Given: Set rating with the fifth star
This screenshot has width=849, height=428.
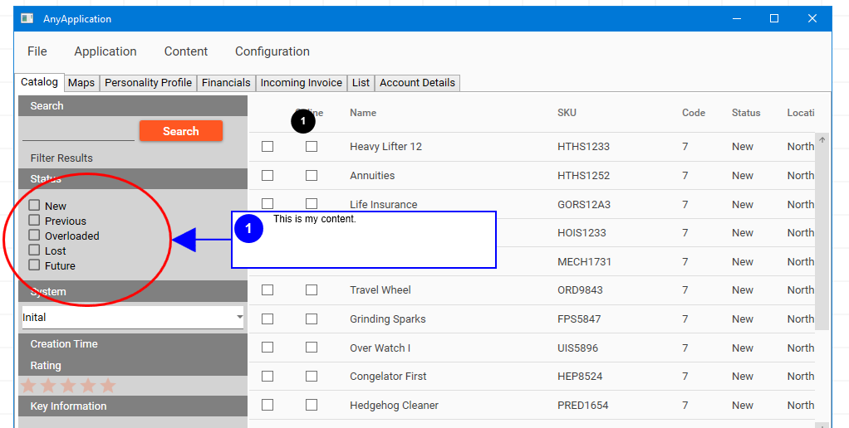Looking at the screenshot, I should click(108, 386).
